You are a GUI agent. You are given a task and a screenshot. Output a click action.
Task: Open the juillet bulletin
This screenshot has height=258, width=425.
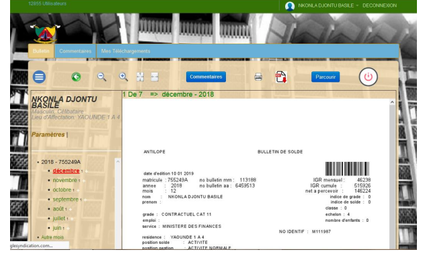(59, 218)
